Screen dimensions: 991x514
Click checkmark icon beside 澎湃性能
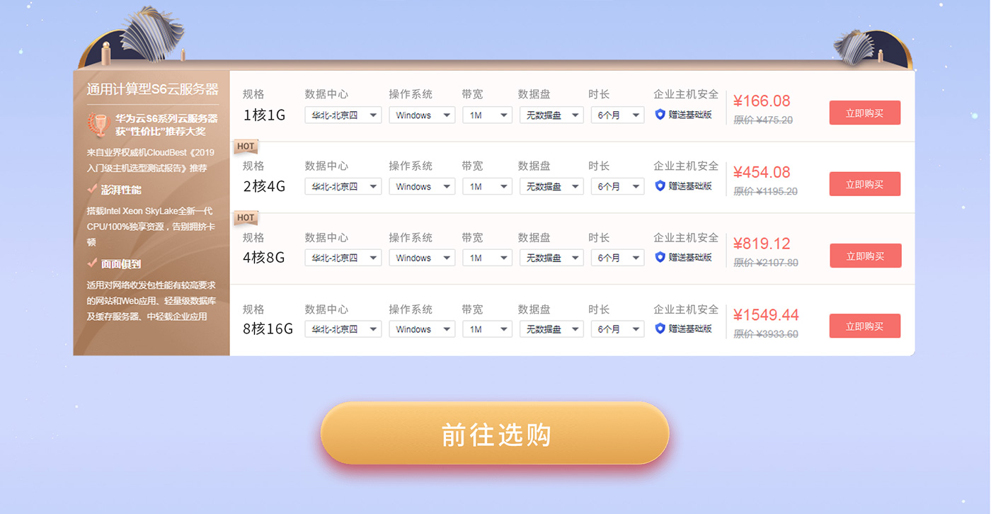[92, 189]
